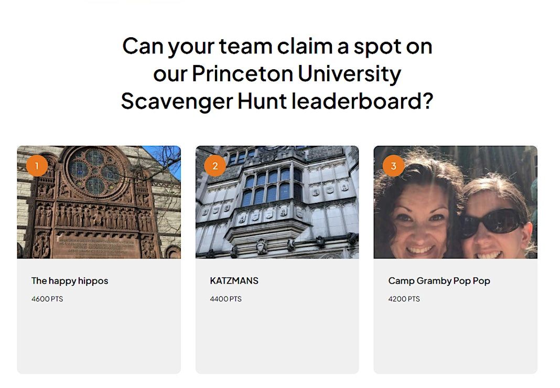Click the sunglasses in third photo
Screen dimensions: 560x388
click(491, 222)
